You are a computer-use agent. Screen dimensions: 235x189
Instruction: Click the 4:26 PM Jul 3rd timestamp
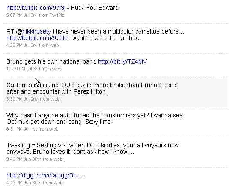point(22,45)
